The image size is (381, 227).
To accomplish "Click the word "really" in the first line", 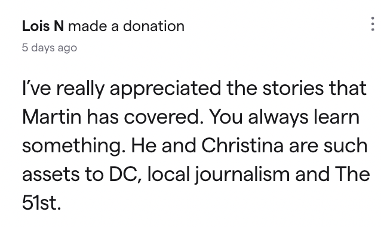I will pyautogui.click(x=80, y=89).
